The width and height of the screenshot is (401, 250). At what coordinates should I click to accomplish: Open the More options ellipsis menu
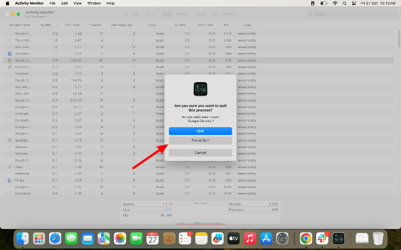point(149,14)
